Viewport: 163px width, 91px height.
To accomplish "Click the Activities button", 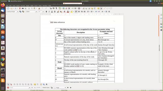I will pyautogui.click(x=4, y=1).
